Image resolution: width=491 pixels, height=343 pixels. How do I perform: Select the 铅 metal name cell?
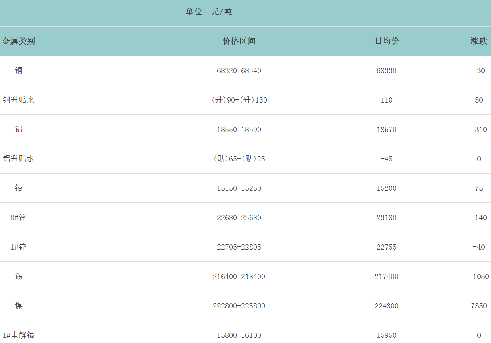pos(19,188)
